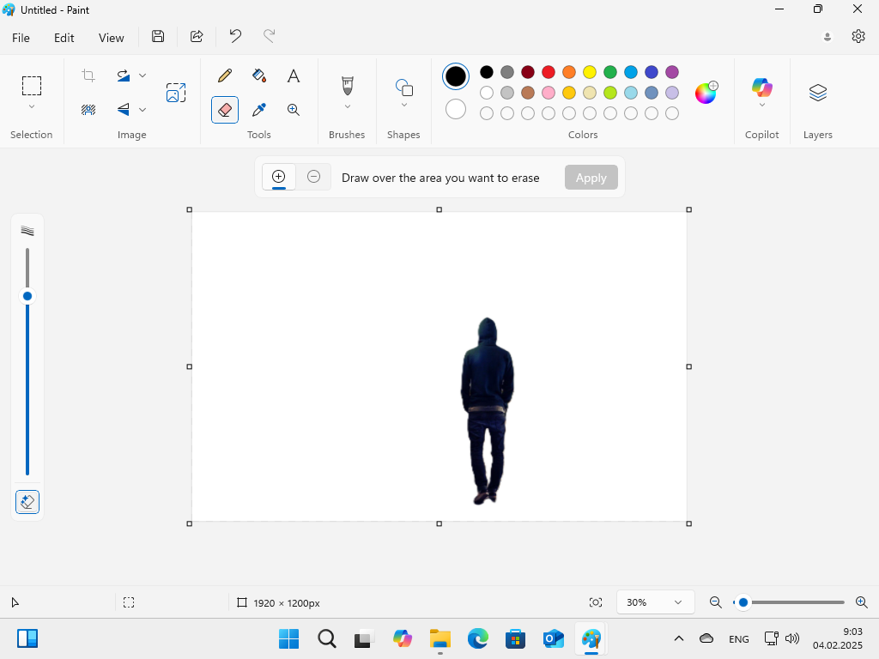The image size is (879, 659).
Task: Open the Shapes gallery
Action: tap(403, 88)
